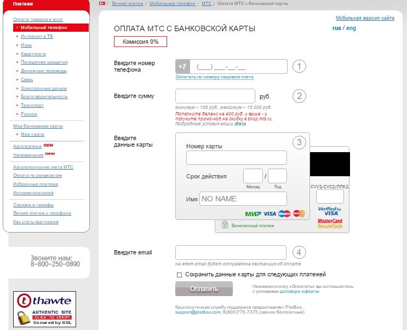Viewport: 407px width, 330px height.
Task: Click the Maestro card logo
Action: 284,214
